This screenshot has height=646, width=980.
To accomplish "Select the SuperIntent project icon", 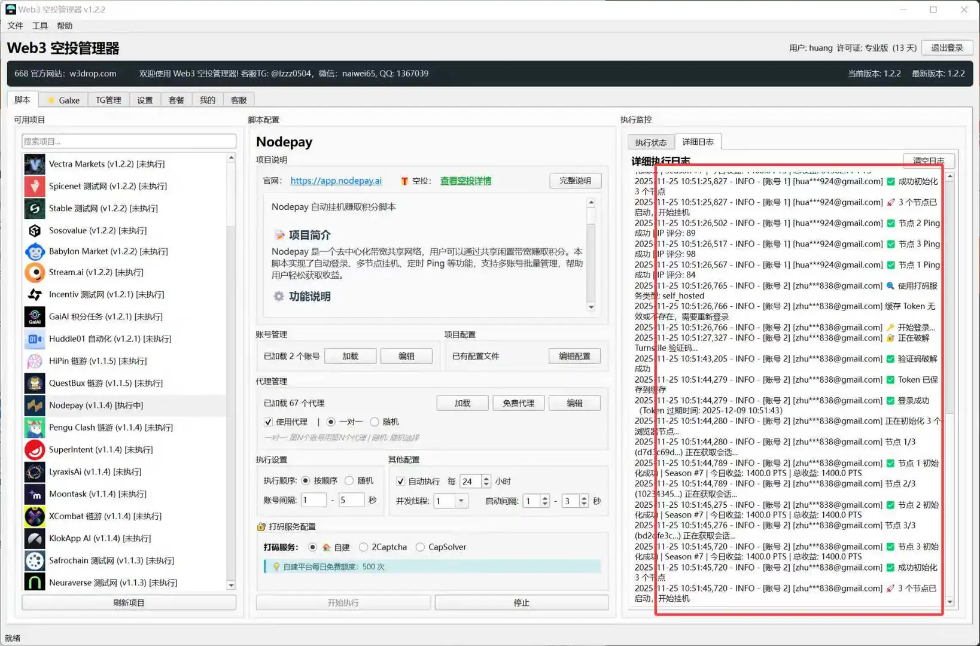I will [35, 449].
